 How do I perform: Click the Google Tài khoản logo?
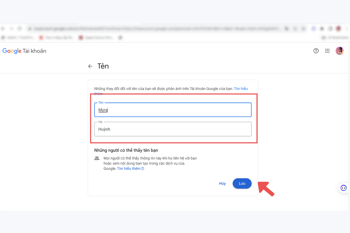coord(24,51)
